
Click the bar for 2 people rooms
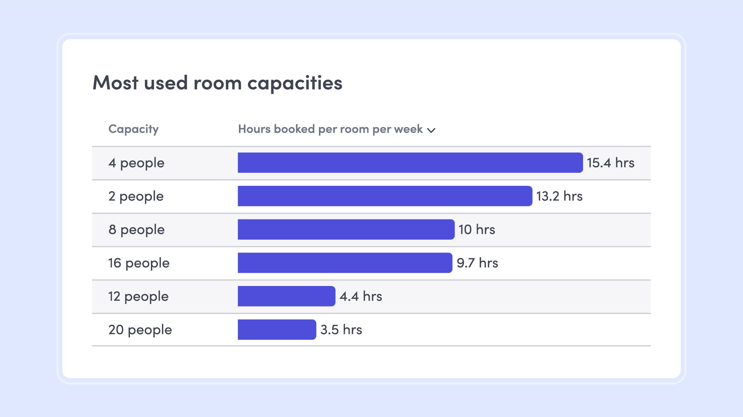pos(385,196)
